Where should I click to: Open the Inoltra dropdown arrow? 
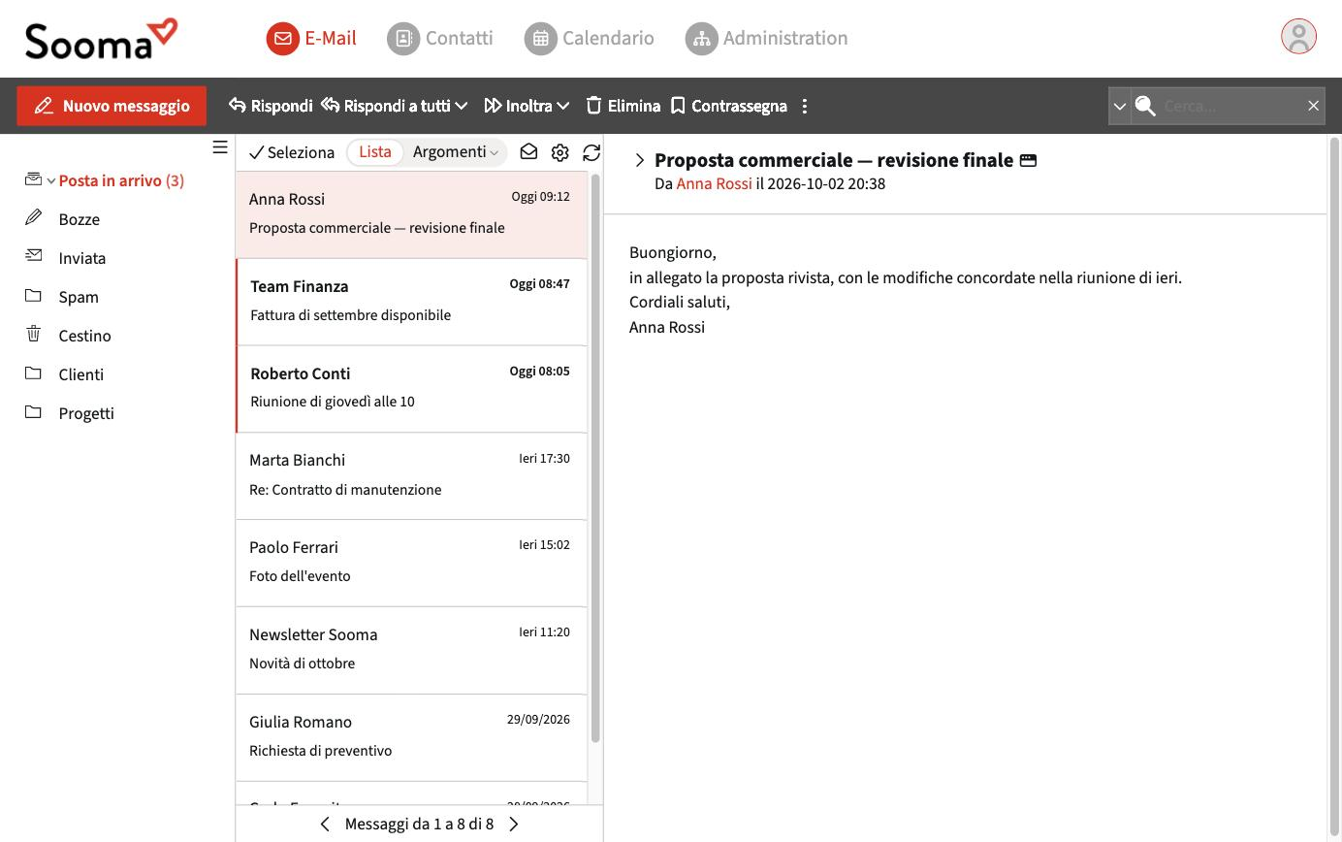tap(563, 106)
